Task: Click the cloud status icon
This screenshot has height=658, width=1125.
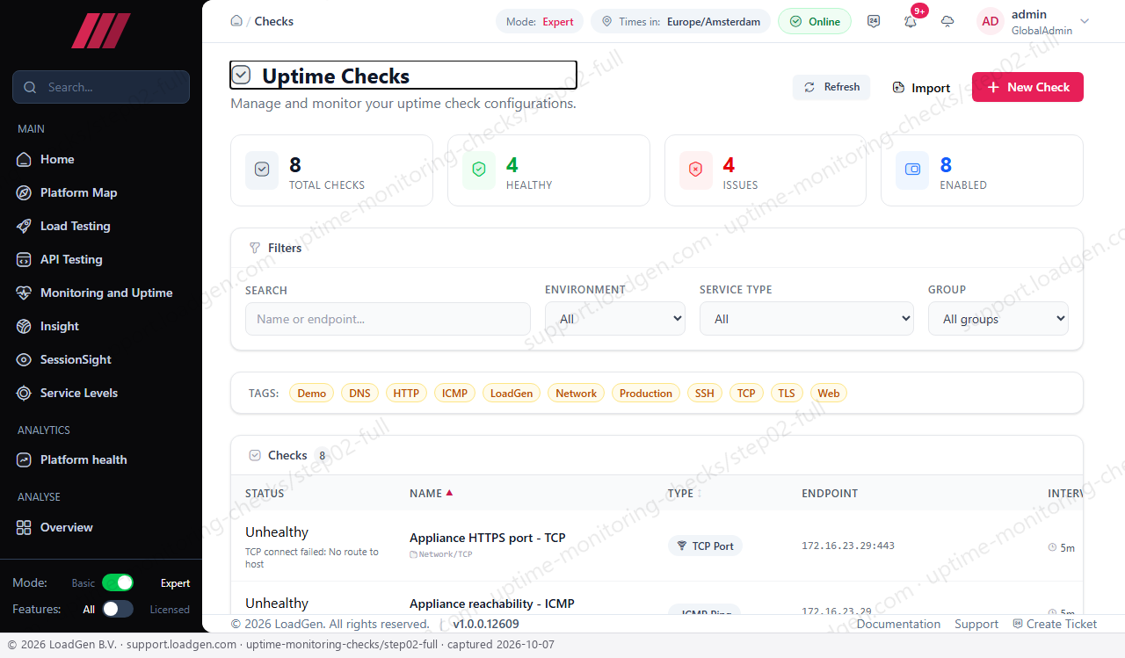Action: point(947,21)
